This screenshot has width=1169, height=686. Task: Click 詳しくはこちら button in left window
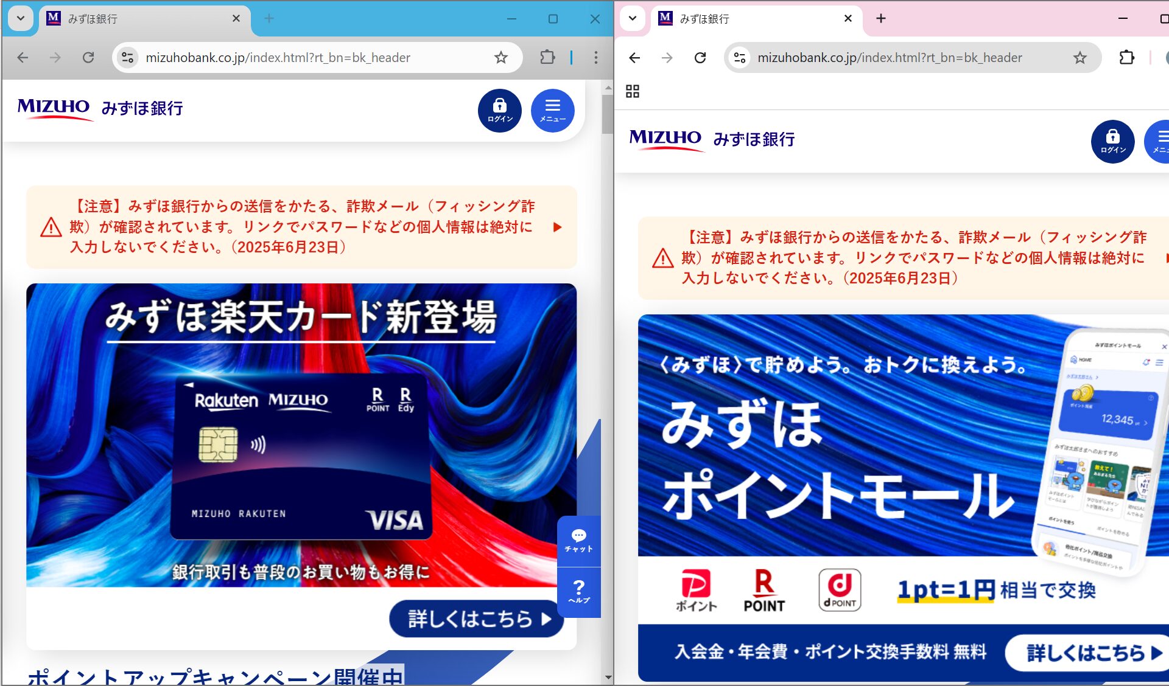click(x=476, y=619)
